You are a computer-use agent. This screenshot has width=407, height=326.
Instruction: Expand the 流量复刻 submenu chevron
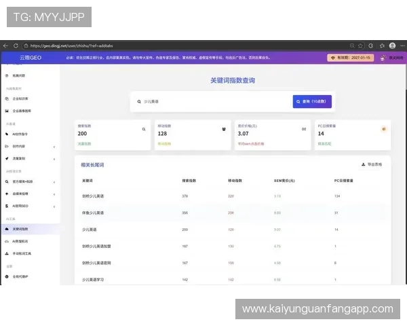coord(54,159)
